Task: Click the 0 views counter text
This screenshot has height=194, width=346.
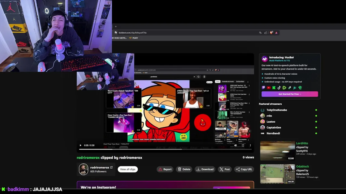Action: 248,157
